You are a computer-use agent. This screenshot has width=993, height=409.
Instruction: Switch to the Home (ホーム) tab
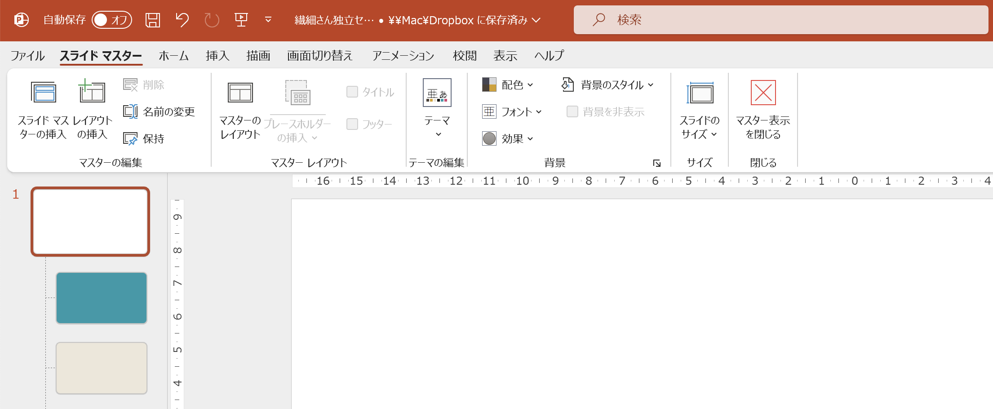tap(173, 56)
